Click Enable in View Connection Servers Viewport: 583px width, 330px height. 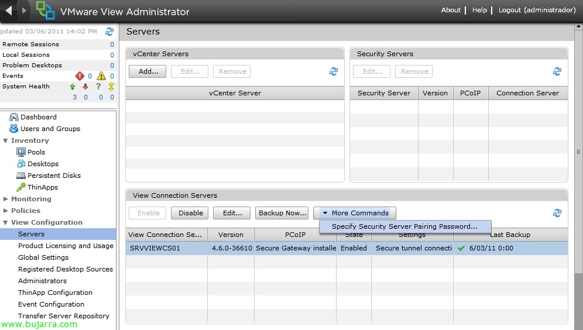(x=148, y=213)
